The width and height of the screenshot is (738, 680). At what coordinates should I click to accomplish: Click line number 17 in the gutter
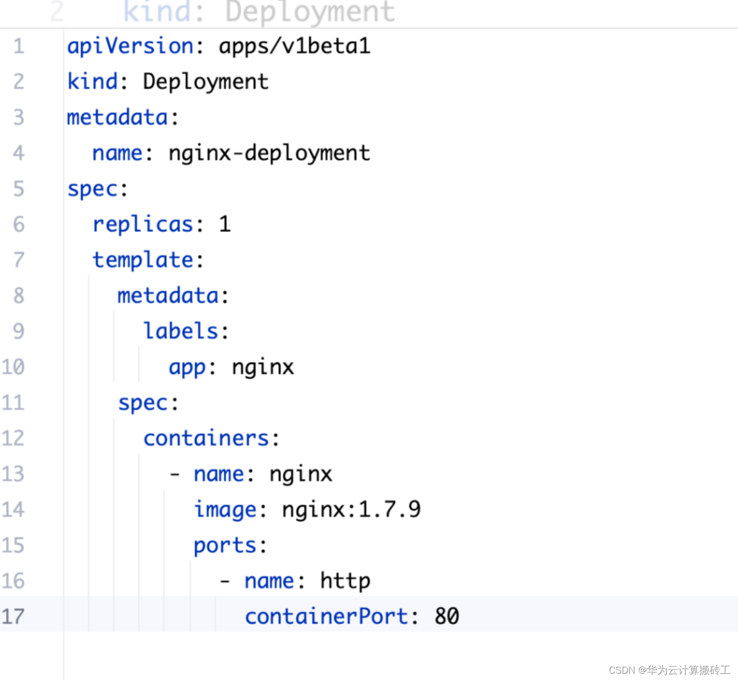(13, 616)
